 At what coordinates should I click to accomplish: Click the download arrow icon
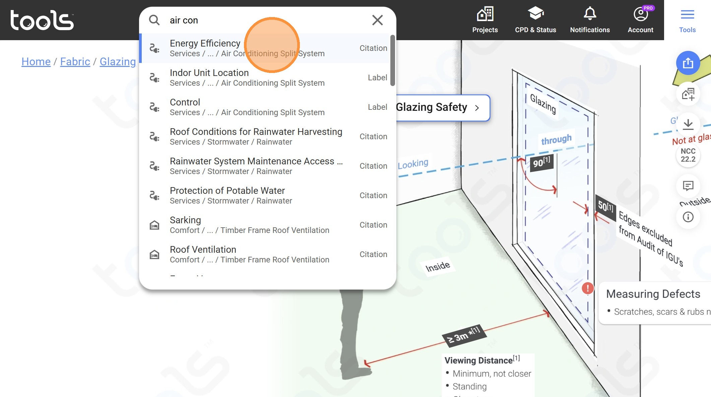(x=688, y=125)
